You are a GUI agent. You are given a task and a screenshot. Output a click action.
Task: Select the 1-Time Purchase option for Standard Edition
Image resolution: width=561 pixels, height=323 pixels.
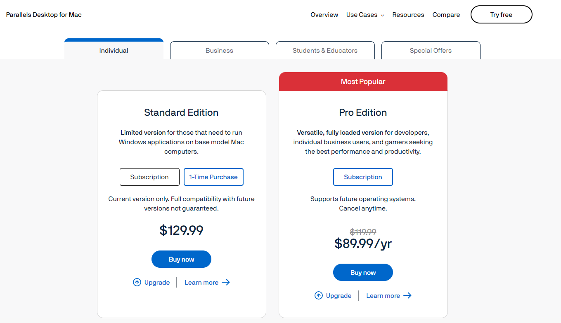pyautogui.click(x=213, y=177)
